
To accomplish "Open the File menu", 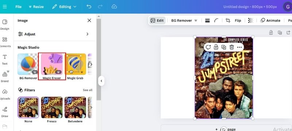I will click(19, 7).
